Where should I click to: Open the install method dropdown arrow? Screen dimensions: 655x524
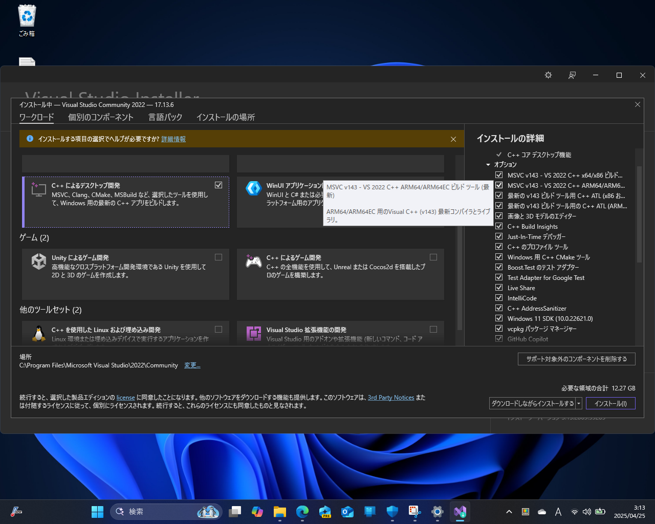coord(579,403)
